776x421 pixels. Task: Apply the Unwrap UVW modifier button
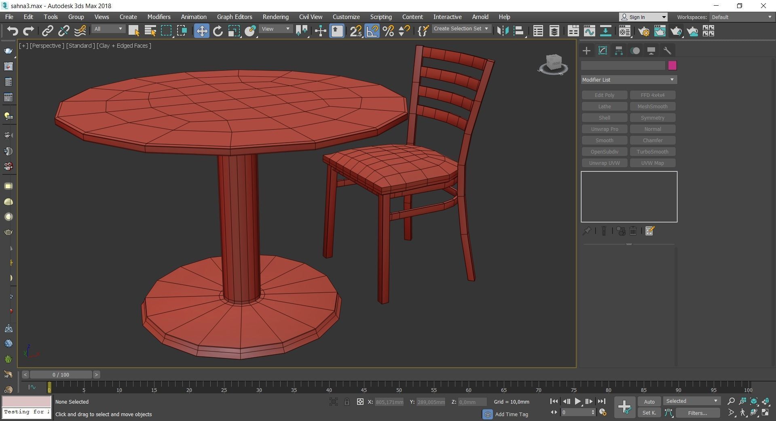(605, 163)
